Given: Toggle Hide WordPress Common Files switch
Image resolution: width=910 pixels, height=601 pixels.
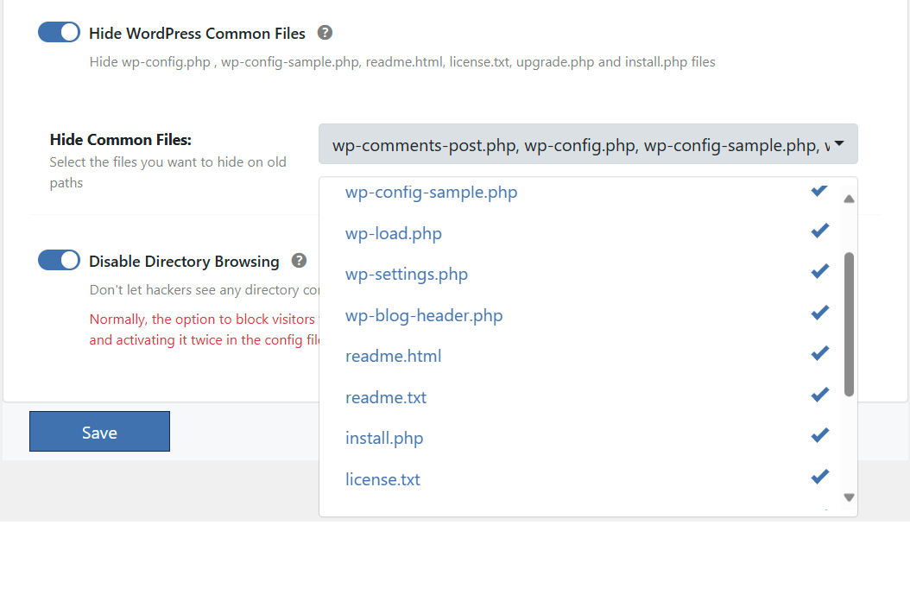Looking at the screenshot, I should click(x=59, y=33).
